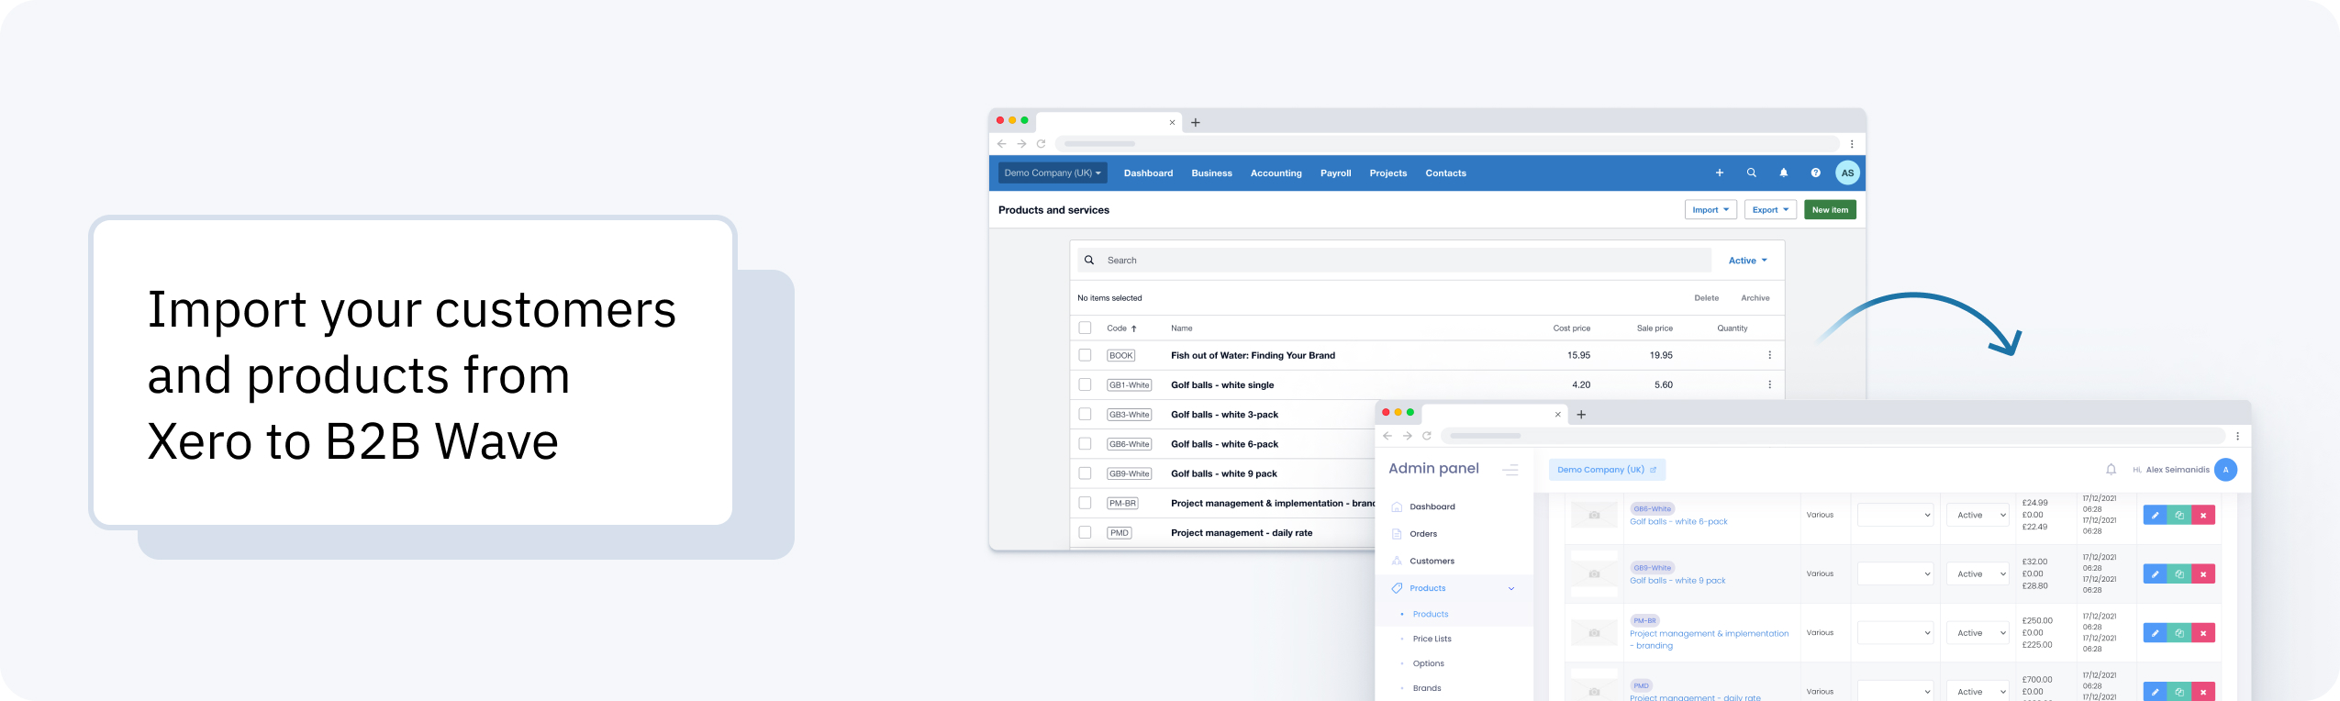Toggle the select-all checkbox in table header
Image resolution: width=2340 pixels, height=701 pixels.
(1085, 328)
